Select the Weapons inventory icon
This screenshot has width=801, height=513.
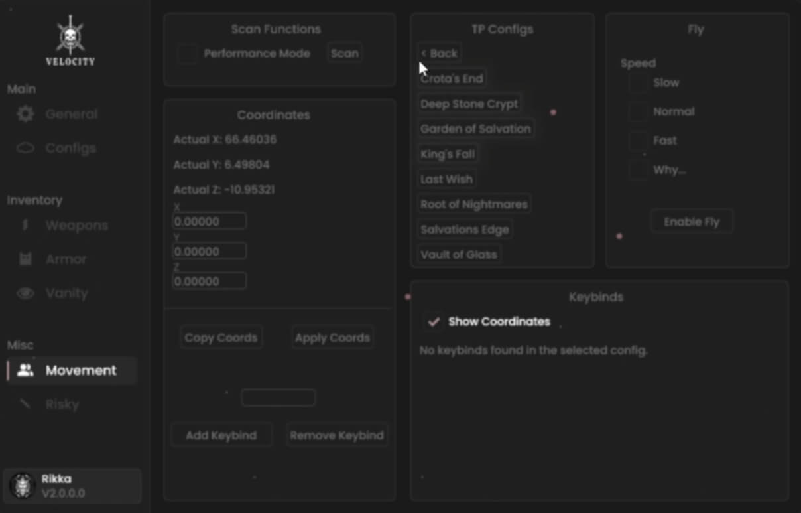(x=25, y=226)
